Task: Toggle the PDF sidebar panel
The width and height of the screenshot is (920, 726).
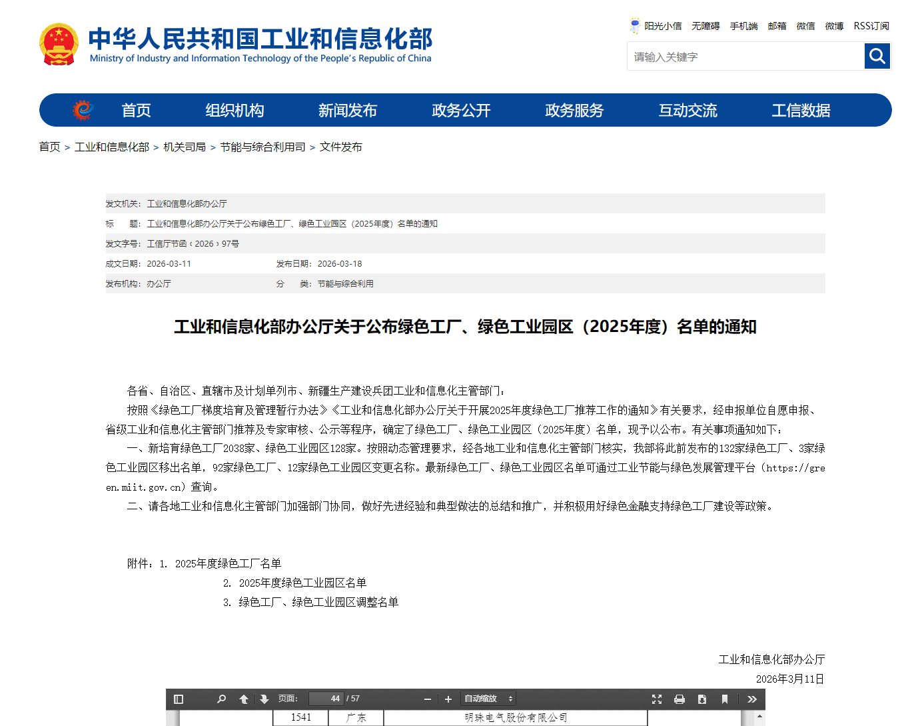Action: click(178, 699)
